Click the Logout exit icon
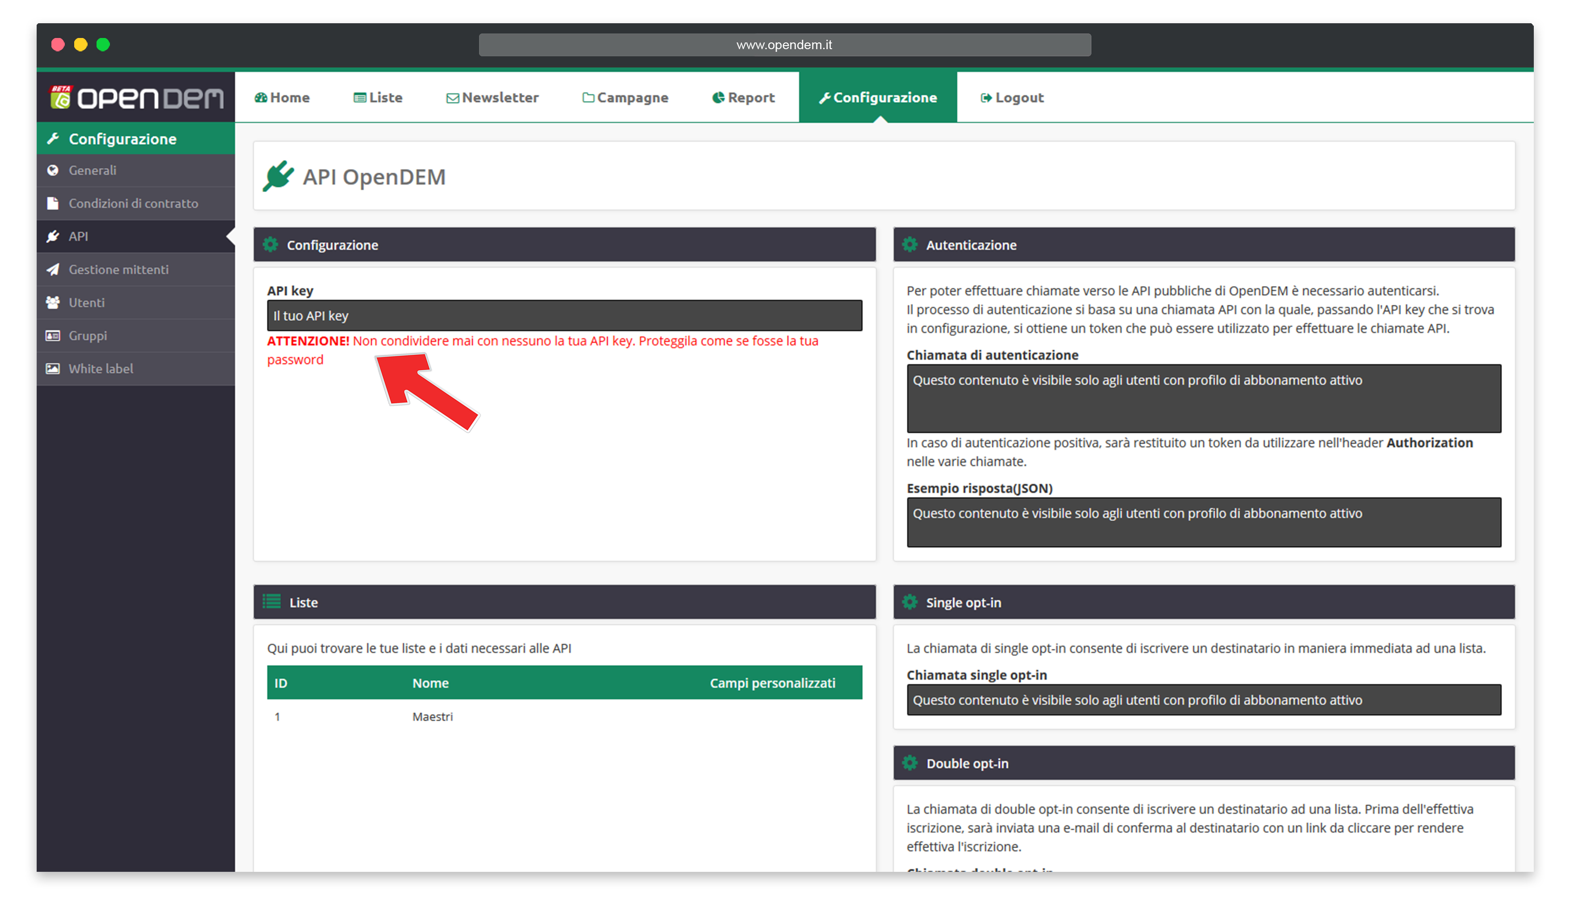 coord(986,98)
